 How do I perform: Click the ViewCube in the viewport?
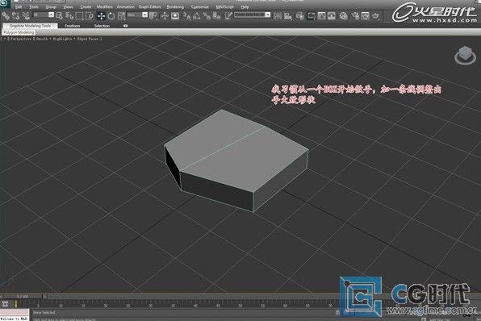pos(465,55)
